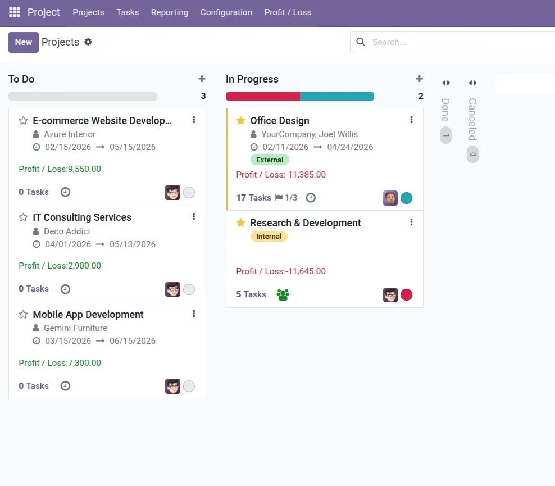555x486 pixels.
Task: Click user avatar on Office Design card
Action: coord(390,198)
